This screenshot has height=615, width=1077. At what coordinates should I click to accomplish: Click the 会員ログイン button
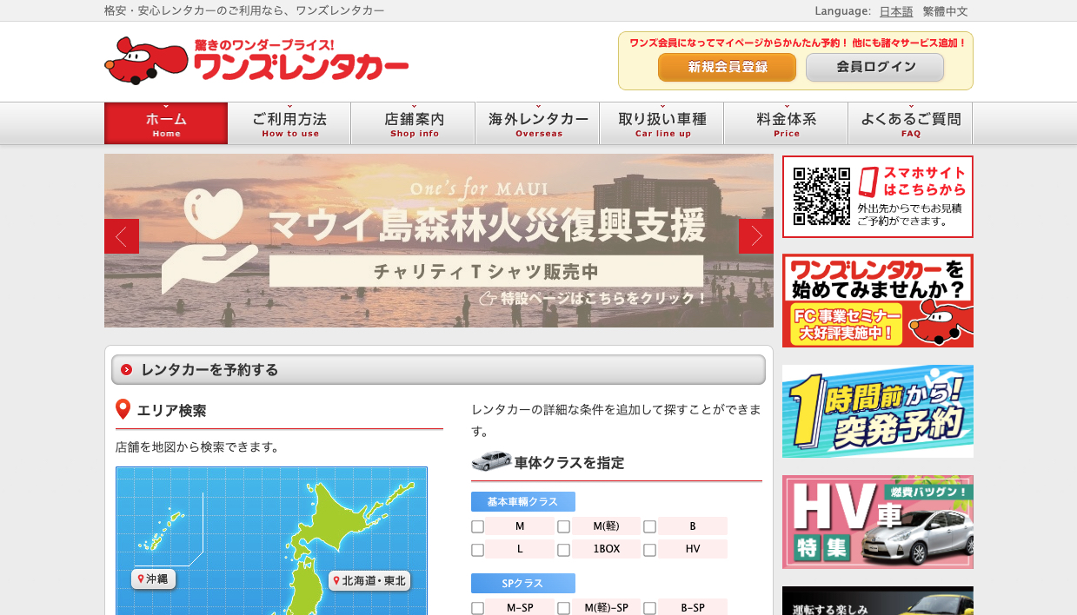coord(875,67)
